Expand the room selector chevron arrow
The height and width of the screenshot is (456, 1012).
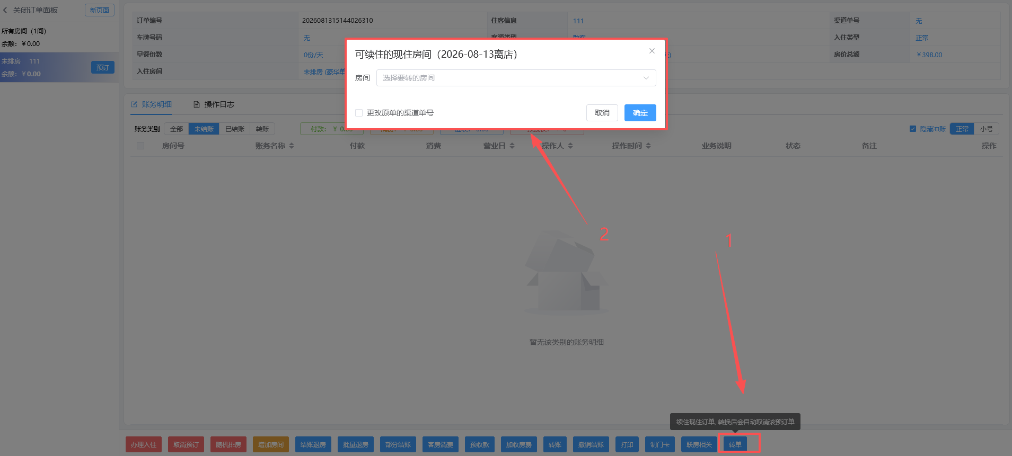coord(646,78)
